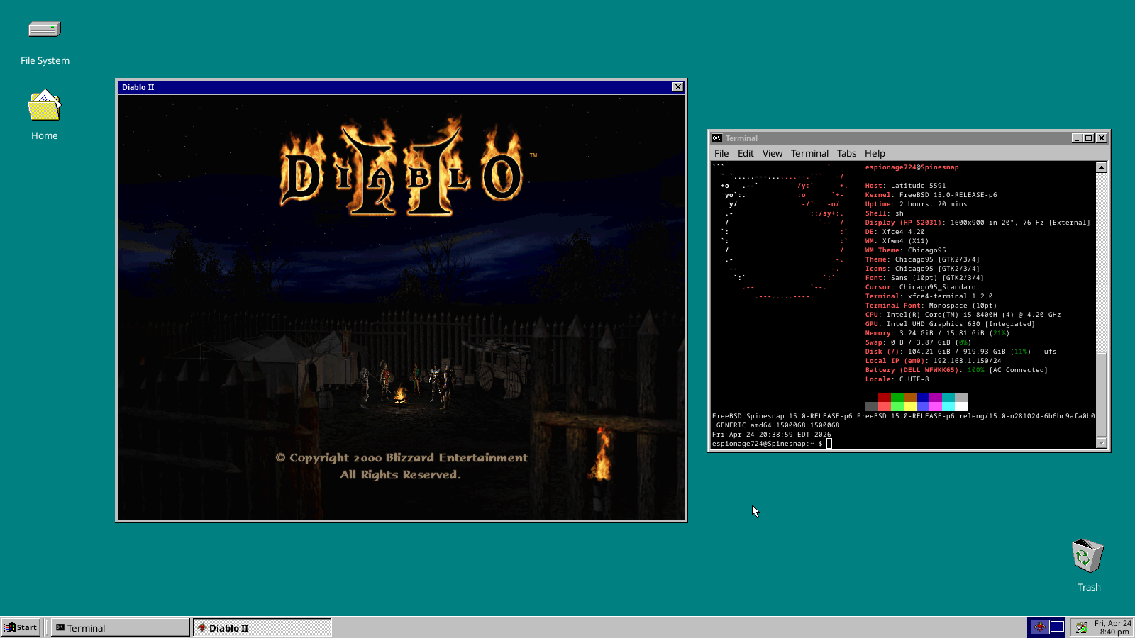Click the clock showing Fri, Apr 24
This screenshot has height=638, width=1135.
point(1112,627)
